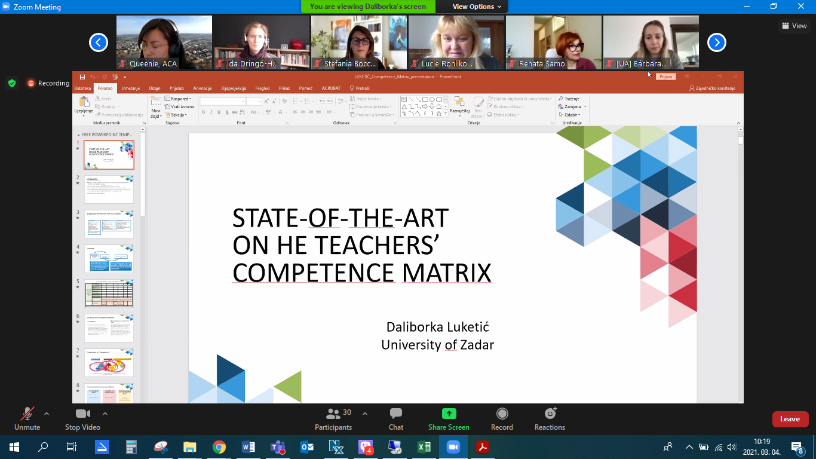Open the Chat panel
This screenshot has width=816, height=459.
coord(395,418)
